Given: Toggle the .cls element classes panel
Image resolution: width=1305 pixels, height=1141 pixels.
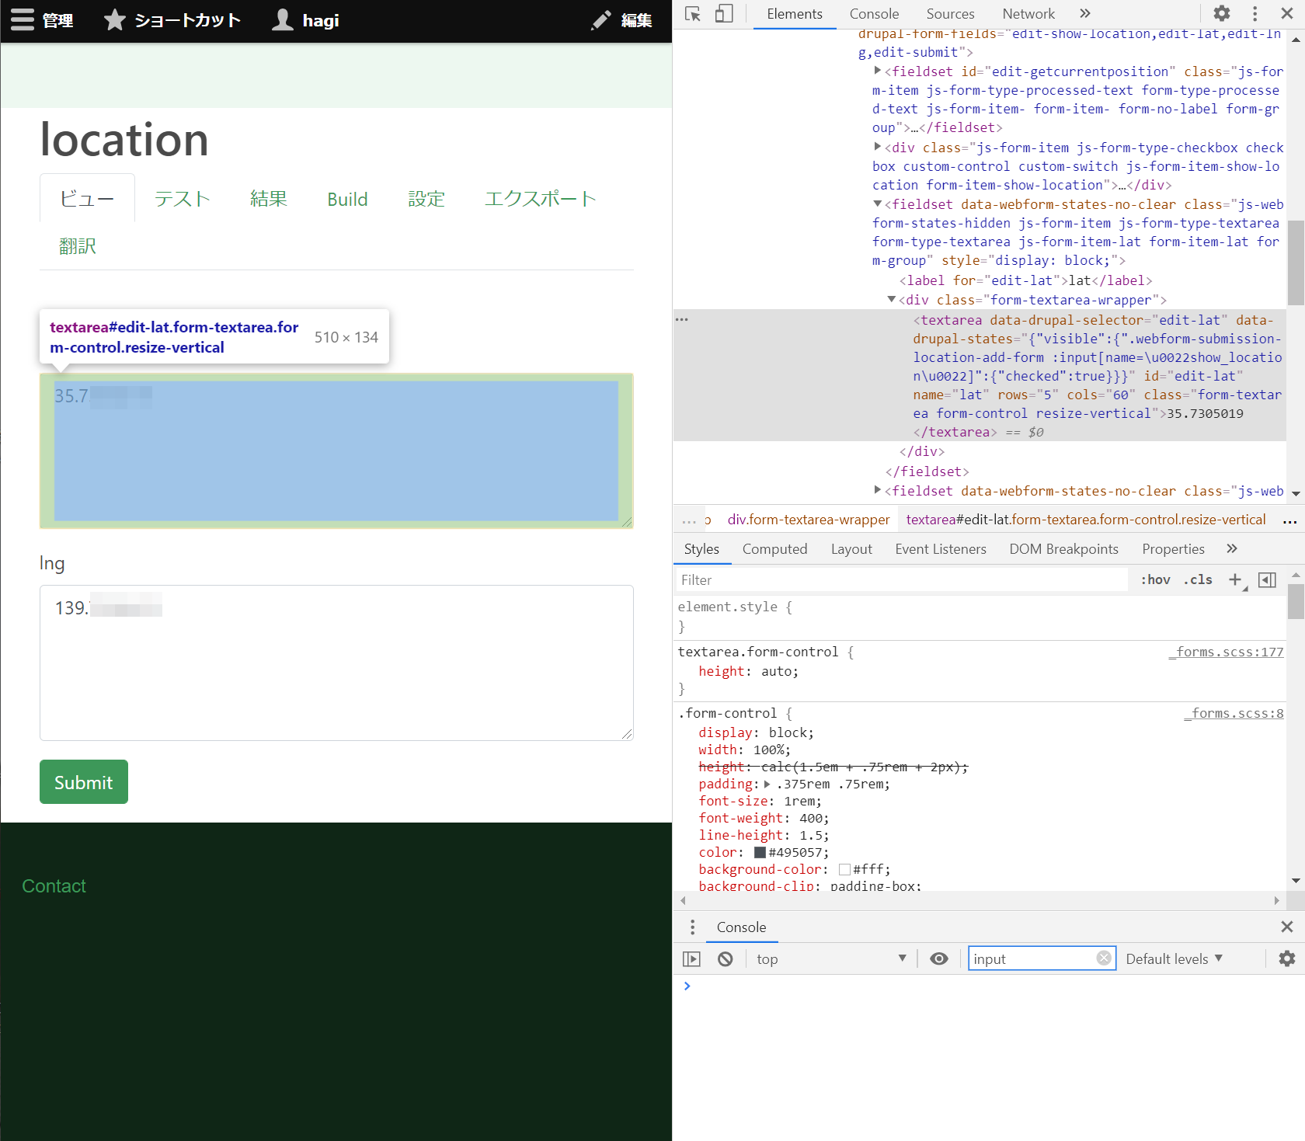Looking at the screenshot, I should click(1199, 580).
